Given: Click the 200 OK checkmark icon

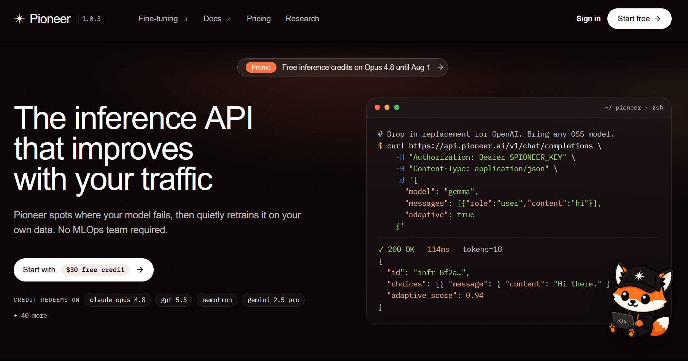Looking at the screenshot, I should pos(381,249).
